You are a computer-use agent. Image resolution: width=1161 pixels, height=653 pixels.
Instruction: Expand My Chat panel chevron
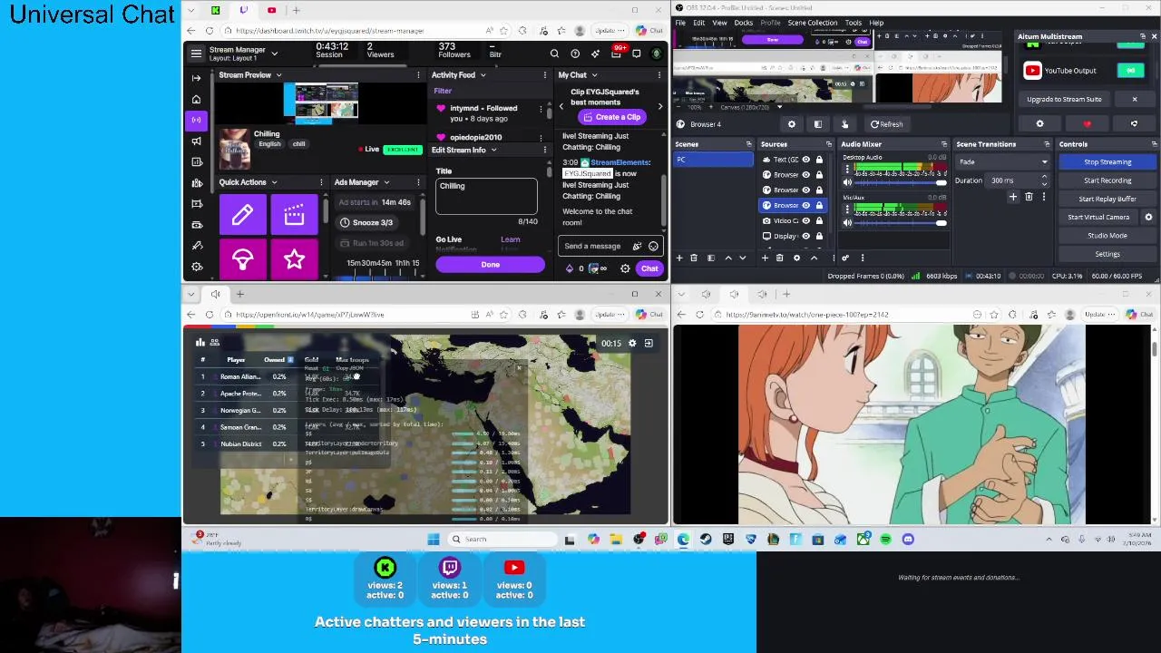point(594,75)
